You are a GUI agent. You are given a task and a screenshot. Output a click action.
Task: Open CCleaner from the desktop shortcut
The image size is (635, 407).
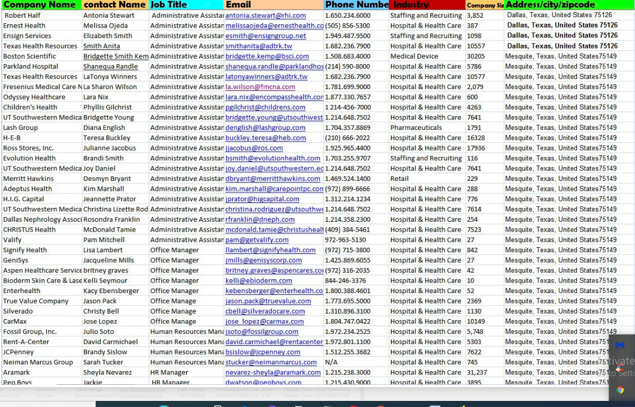[621, 367]
